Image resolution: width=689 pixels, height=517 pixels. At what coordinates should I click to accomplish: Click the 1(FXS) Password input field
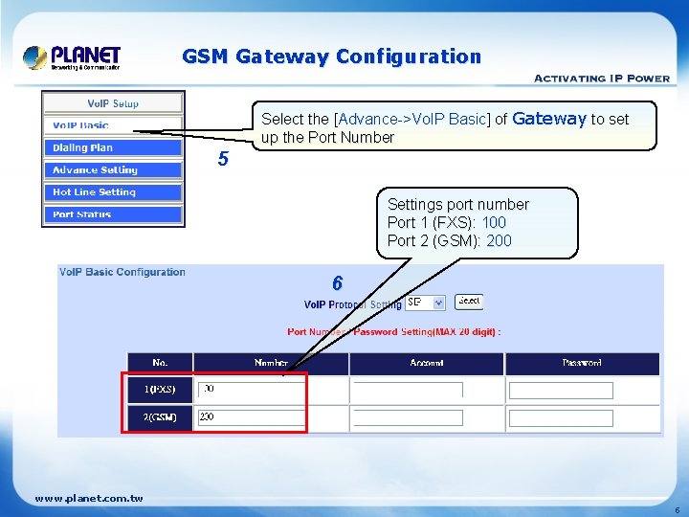coord(561,391)
